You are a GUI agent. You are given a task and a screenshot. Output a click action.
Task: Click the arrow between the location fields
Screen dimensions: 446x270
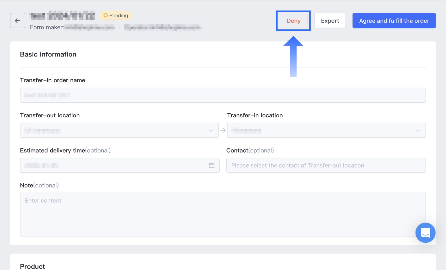223,130
